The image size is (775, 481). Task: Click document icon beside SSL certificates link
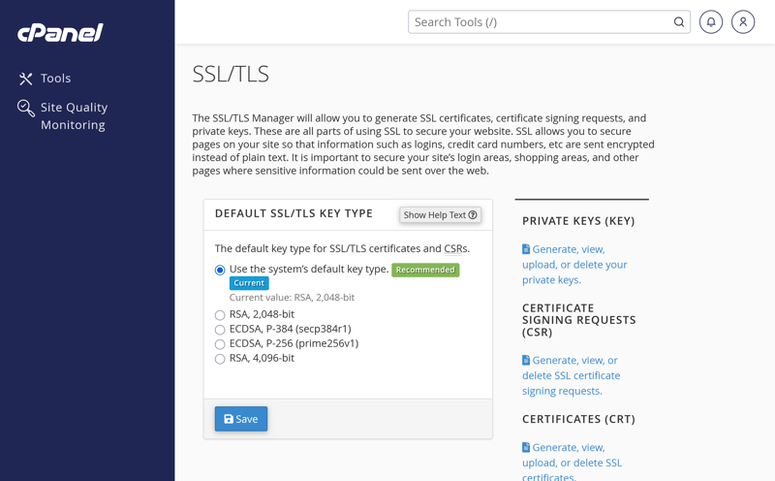click(526, 447)
